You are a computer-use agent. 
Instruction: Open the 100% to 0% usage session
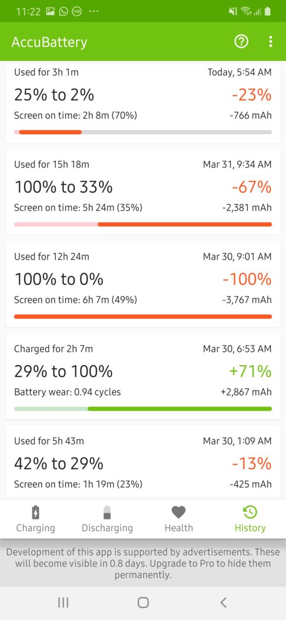pos(143,284)
